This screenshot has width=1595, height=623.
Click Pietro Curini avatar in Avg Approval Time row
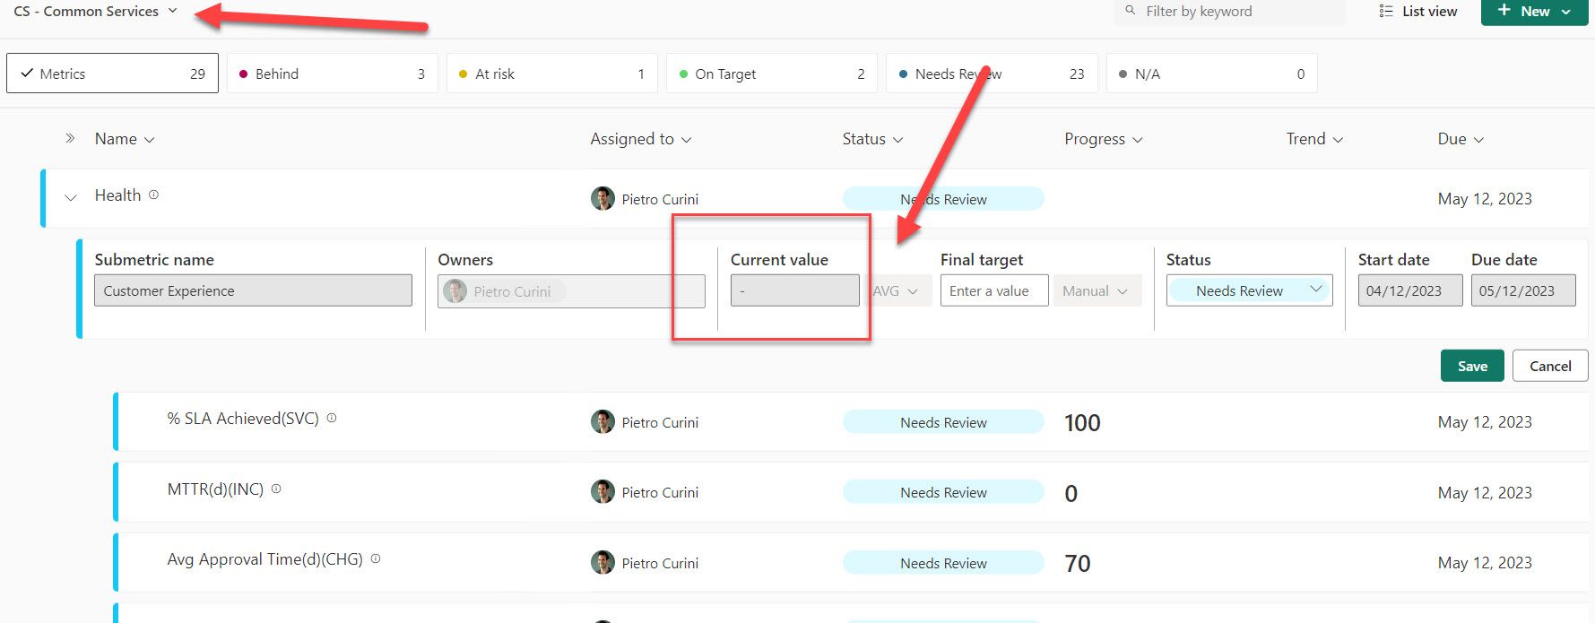point(602,562)
